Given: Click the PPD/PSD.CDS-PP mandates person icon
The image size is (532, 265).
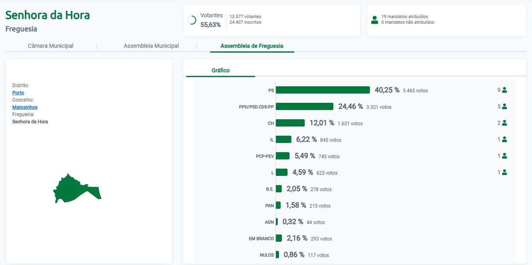Looking at the screenshot, I should (504, 107).
